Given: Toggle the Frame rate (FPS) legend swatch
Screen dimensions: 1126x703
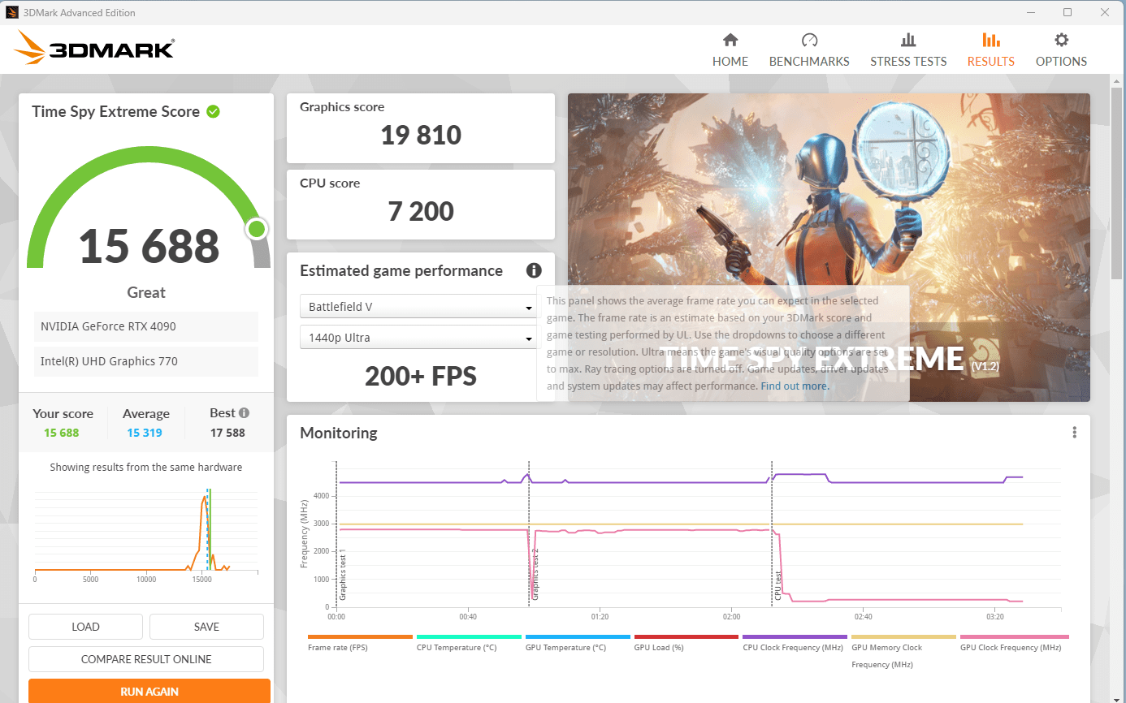Looking at the screenshot, I should [x=361, y=637].
